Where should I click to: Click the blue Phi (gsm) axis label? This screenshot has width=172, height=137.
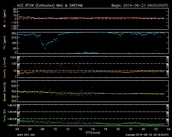[5, 43]
